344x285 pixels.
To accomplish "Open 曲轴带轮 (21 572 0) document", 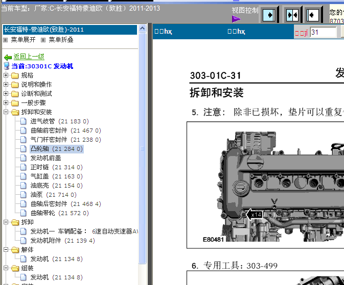I will click(x=59, y=213).
